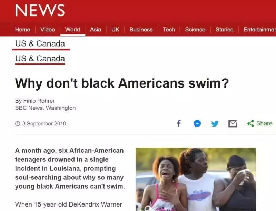276x211 pixels.
Task: Open Entertainment section in nav bar
Action: (260, 29)
